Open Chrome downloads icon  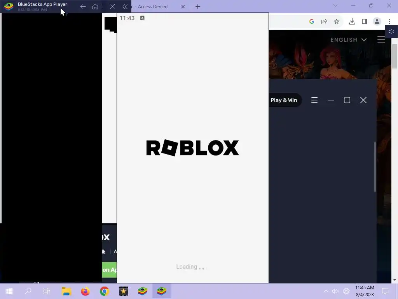352,22
